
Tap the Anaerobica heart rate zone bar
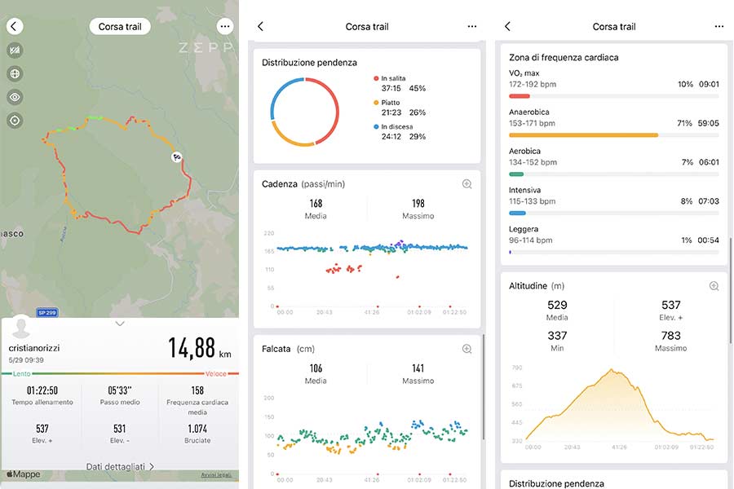point(583,134)
